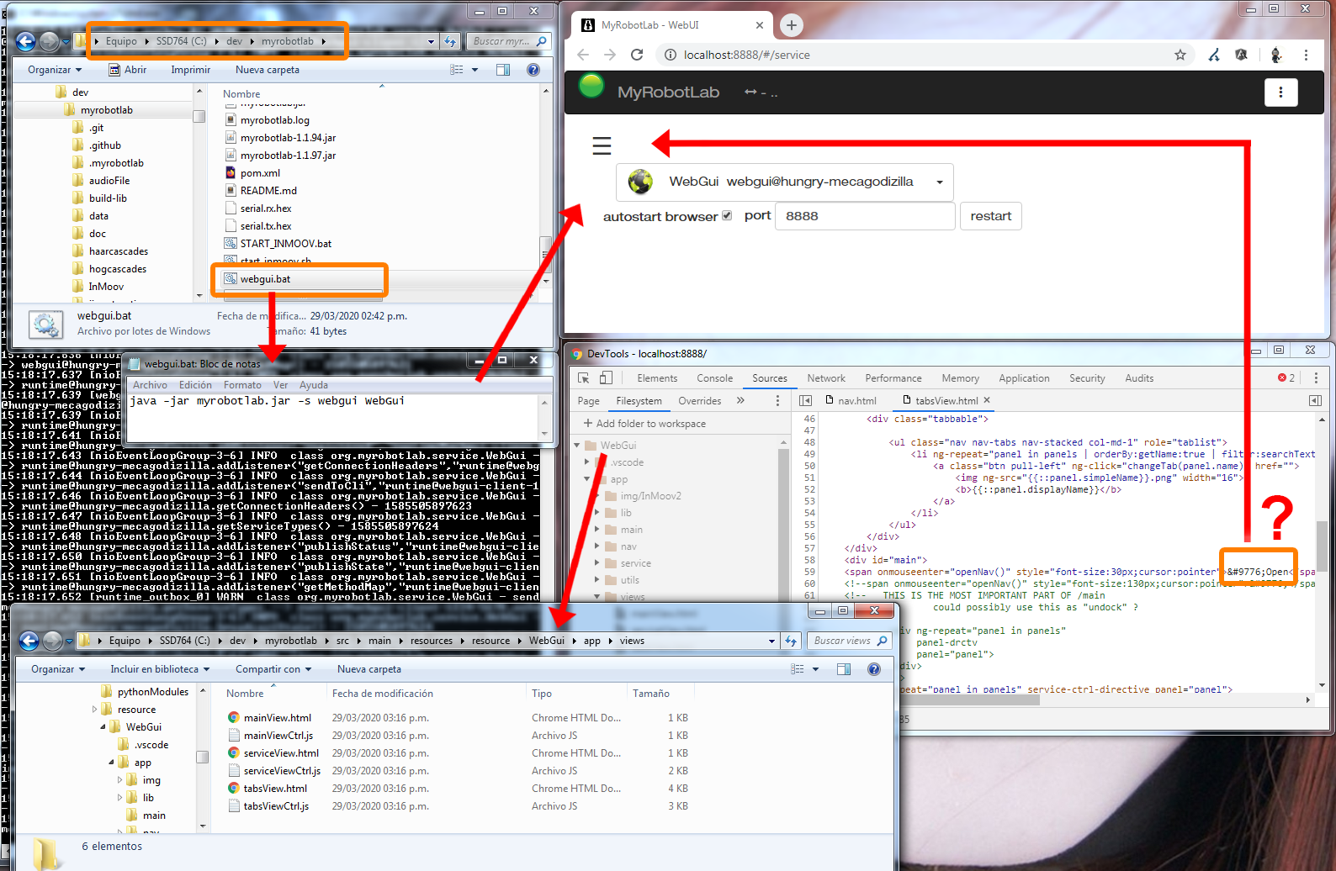Expand the service folder in DevTools tree
1336x871 pixels.
click(x=597, y=563)
